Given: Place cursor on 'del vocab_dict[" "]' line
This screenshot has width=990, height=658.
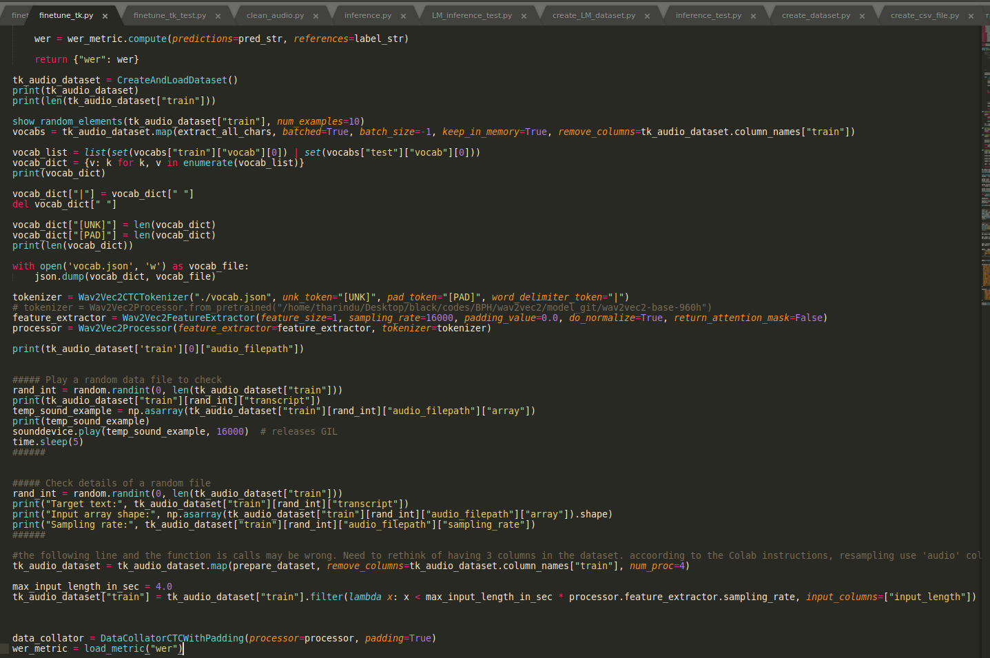Looking at the screenshot, I should 64,205.
